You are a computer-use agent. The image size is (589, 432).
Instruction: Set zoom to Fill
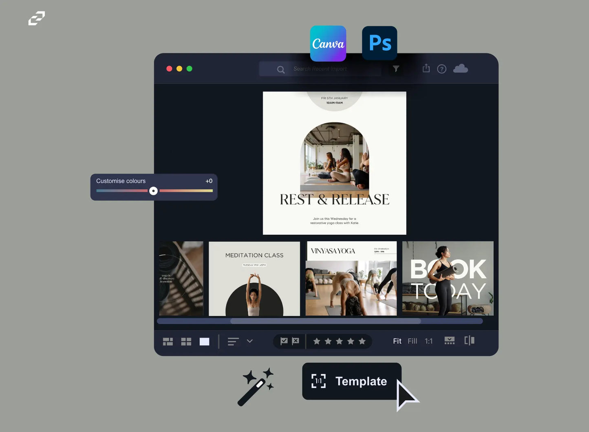pos(412,341)
